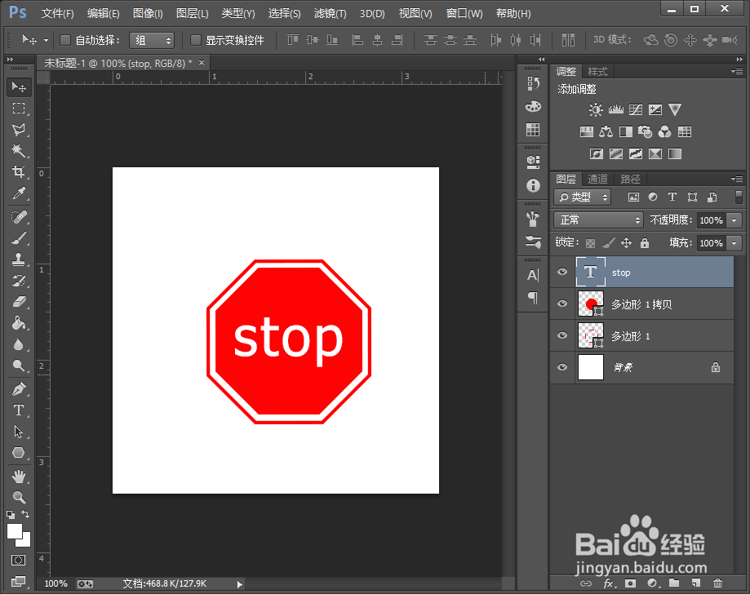Add a Curves adjustment

[636, 110]
